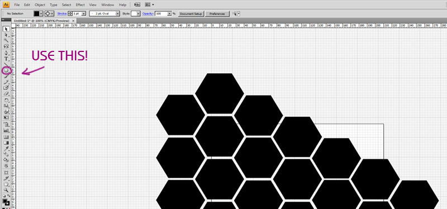Select the Free Transform tool
This screenshot has height=209, width=447.
[x=6, y=117]
